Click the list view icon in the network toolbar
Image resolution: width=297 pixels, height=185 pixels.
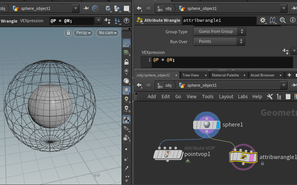click(288, 97)
